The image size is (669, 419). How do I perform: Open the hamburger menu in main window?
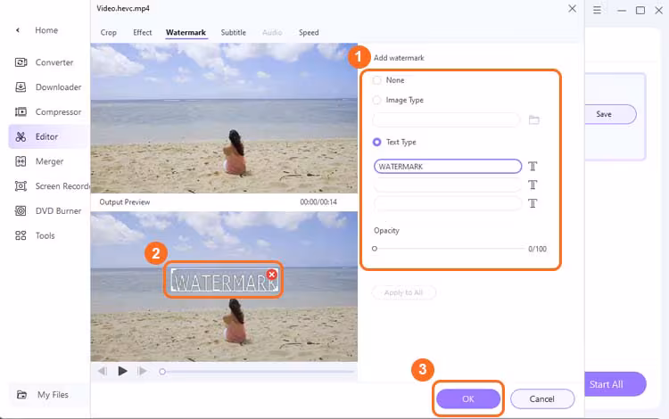point(597,10)
